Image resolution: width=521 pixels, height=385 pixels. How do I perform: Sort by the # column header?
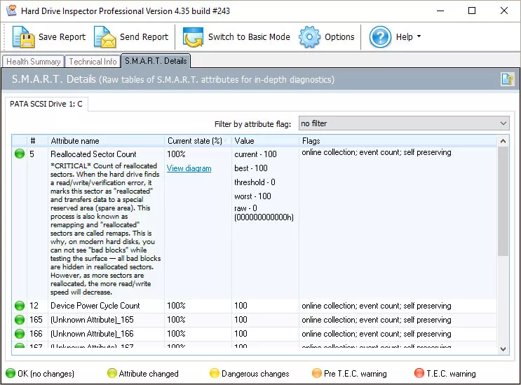pos(37,141)
